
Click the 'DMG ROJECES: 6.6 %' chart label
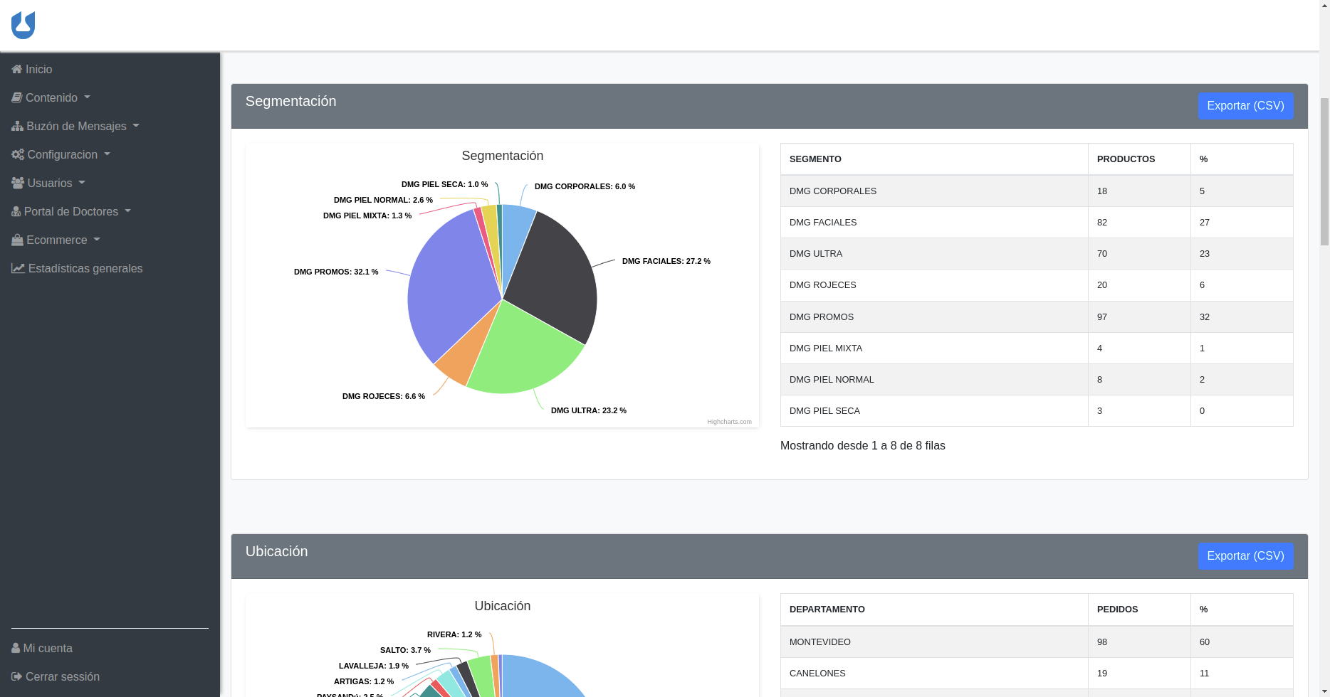tap(384, 396)
